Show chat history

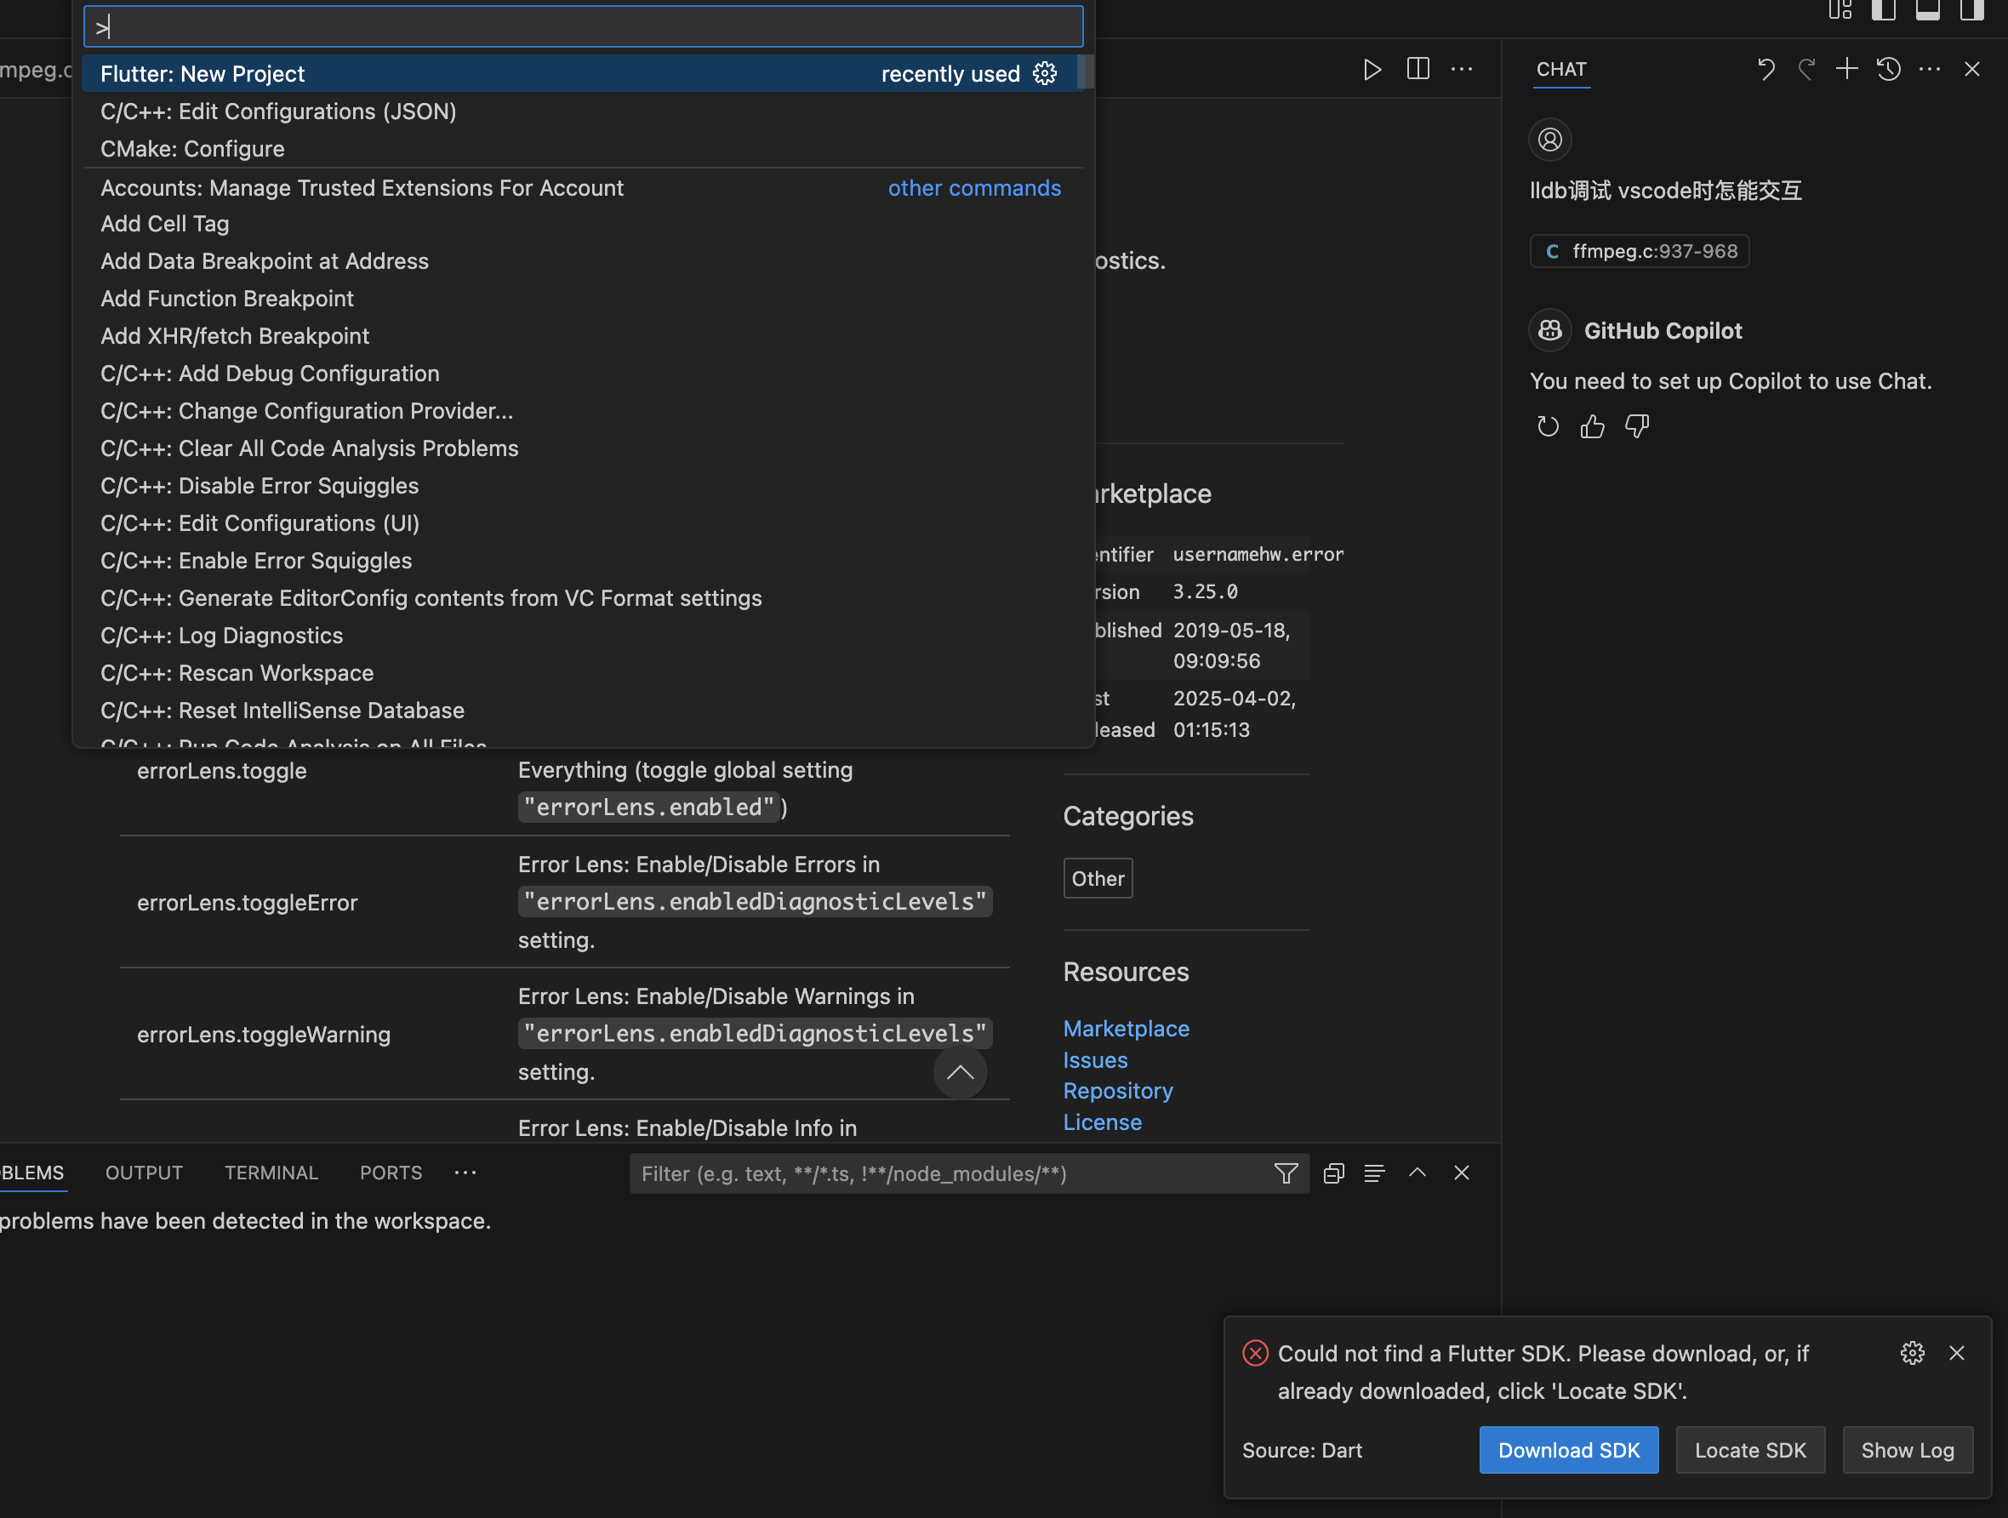1889,69
